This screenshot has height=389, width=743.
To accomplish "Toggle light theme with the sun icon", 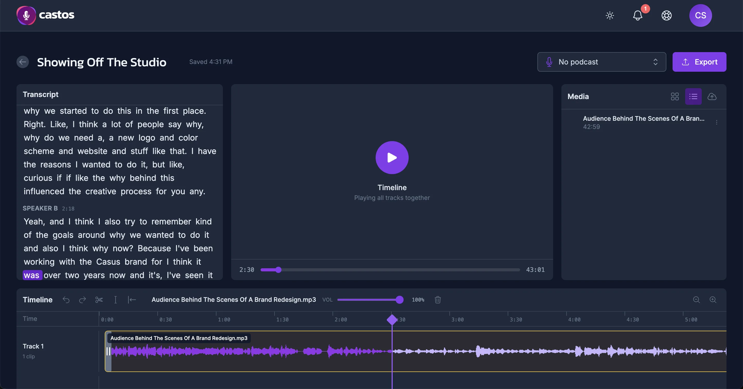I will [x=610, y=15].
